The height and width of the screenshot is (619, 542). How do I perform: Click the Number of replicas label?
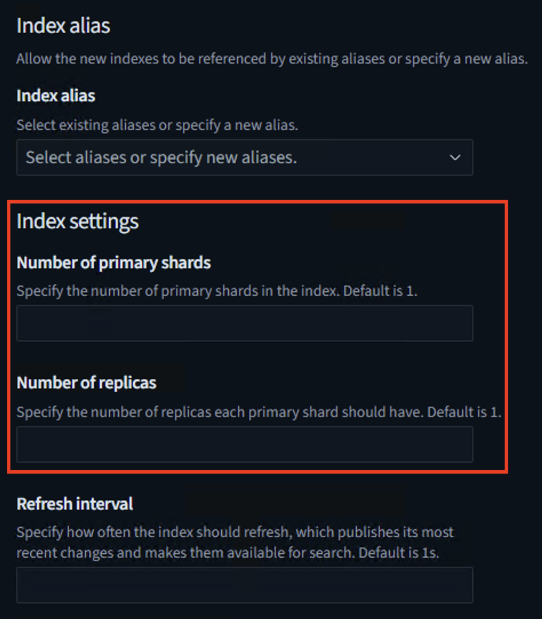click(86, 383)
